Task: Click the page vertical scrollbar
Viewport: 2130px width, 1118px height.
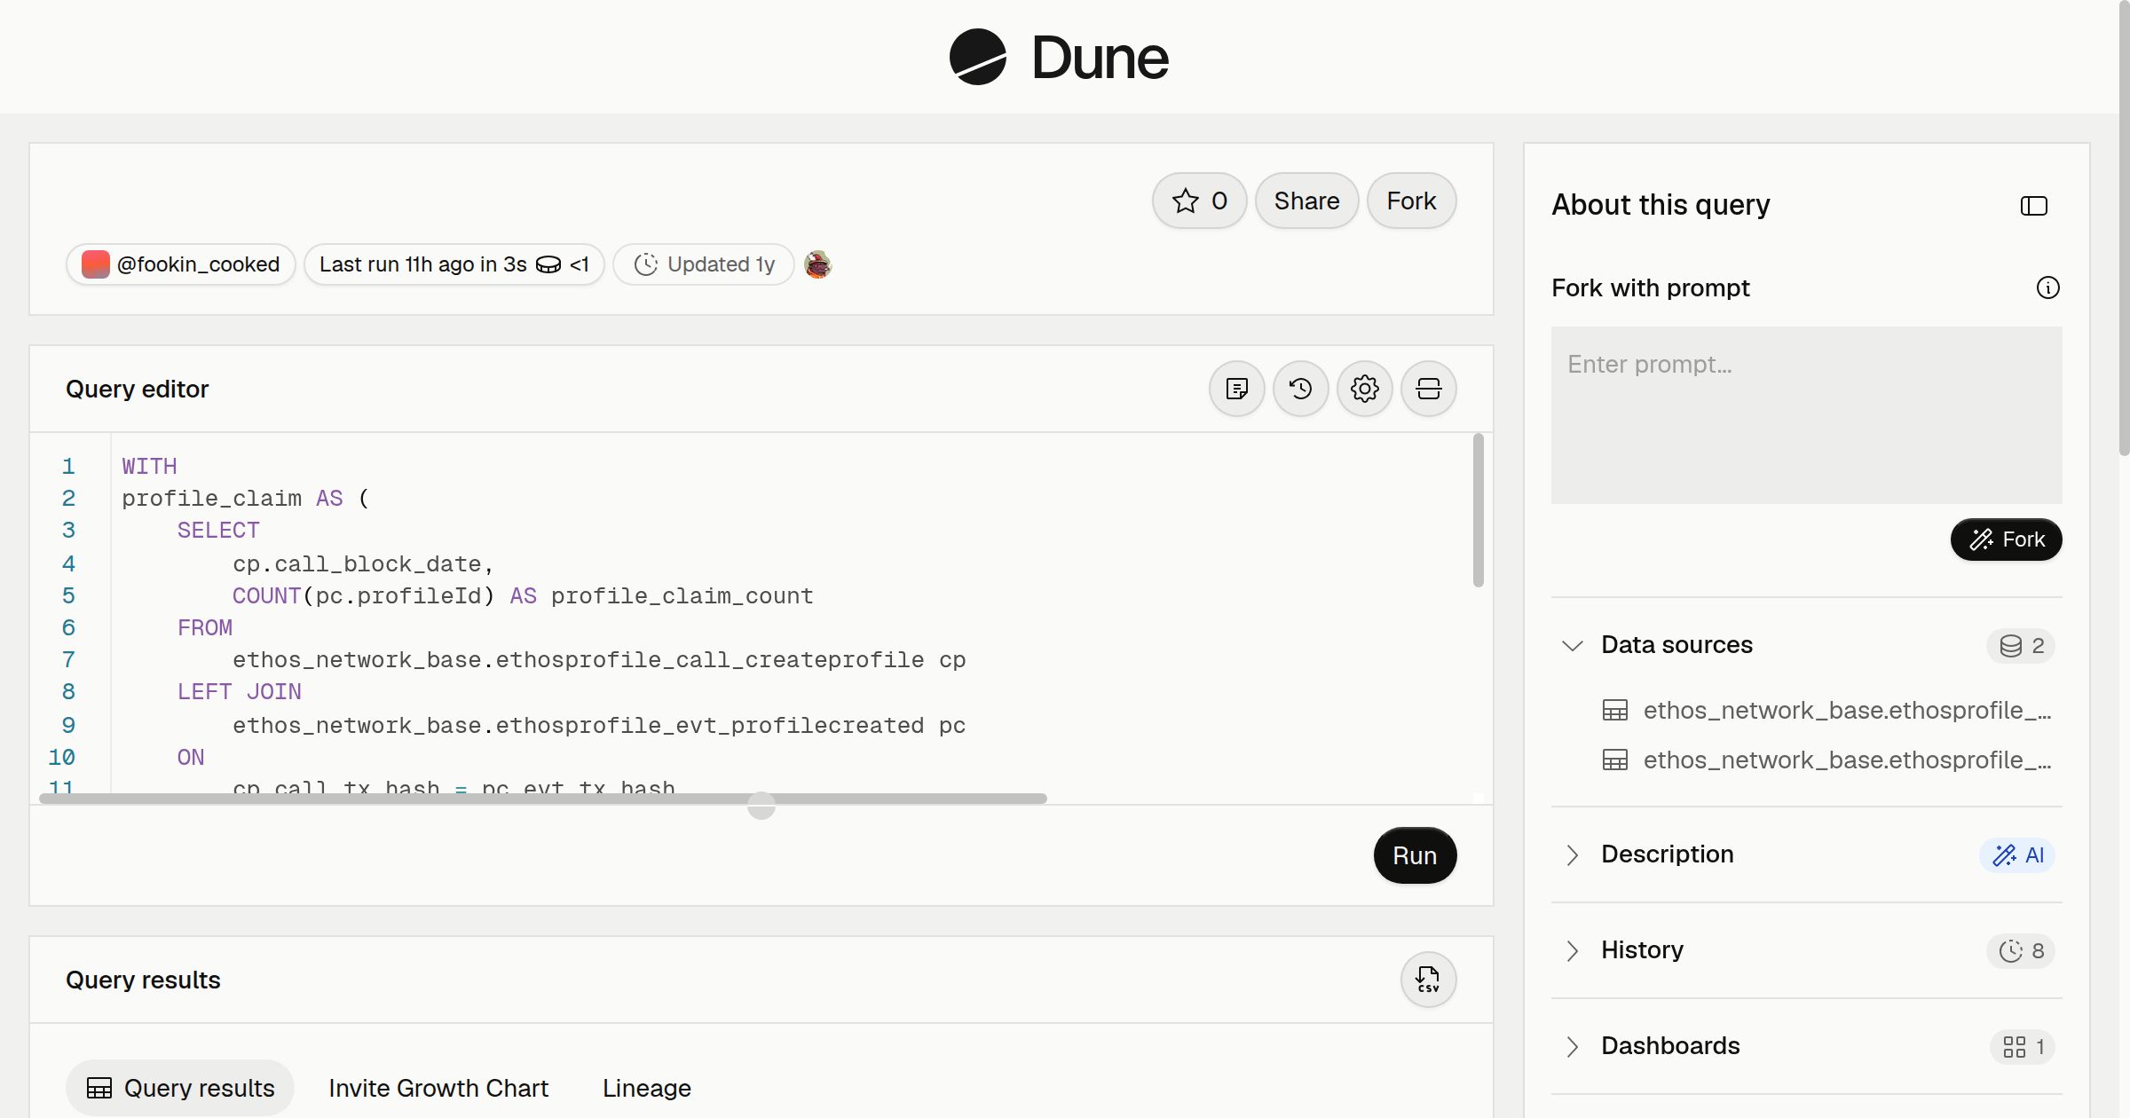Action: [x=2123, y=229]
